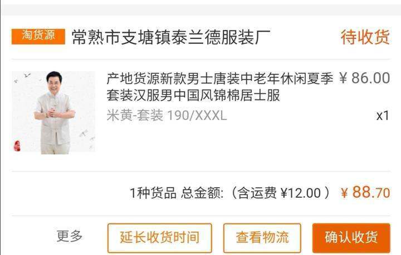Open the product thumbnail of the man in a Tang suit
The width and height of the screenshot is (401, 255).
(53, 112)
